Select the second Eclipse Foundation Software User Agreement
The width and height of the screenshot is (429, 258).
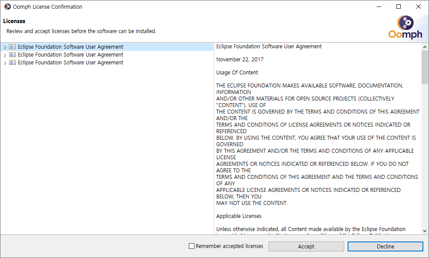pos(70,55)
